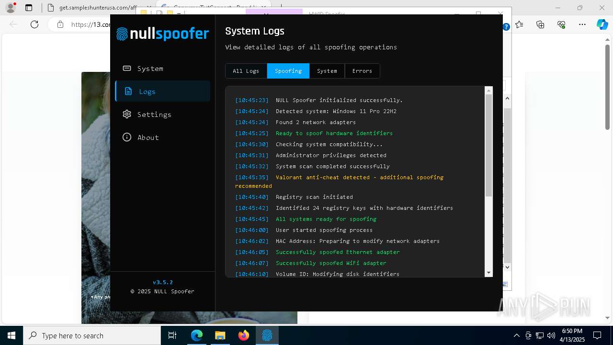Show hidden system tray icons
The image size is (613, 345).
pos(516,335)
